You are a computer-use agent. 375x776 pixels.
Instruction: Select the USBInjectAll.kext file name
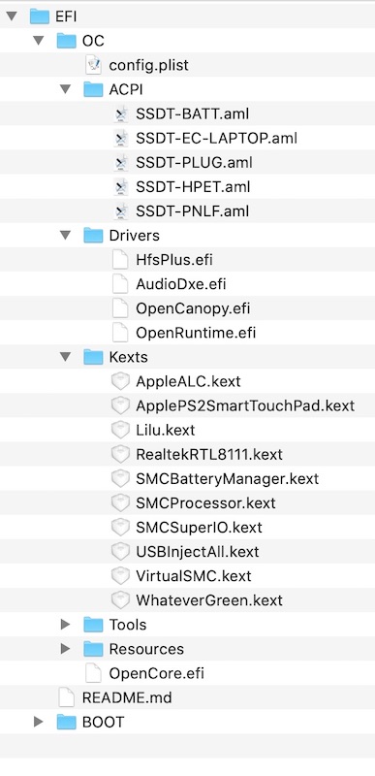(198, 552)
